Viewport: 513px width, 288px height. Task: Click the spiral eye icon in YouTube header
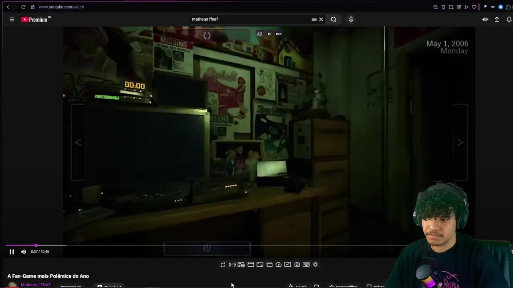click(485, 19)
